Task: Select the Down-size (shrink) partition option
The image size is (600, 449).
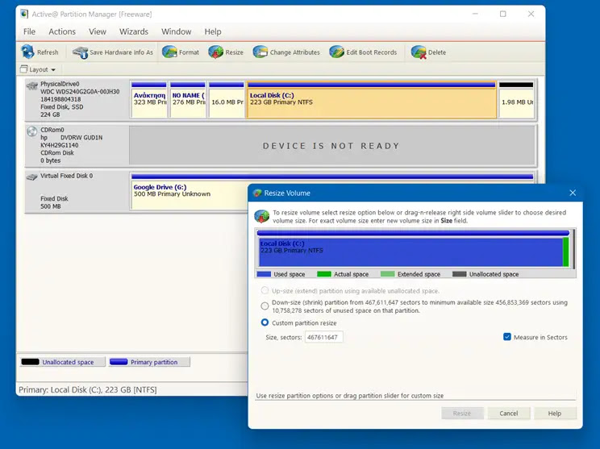Action: [x=265, y=306]
